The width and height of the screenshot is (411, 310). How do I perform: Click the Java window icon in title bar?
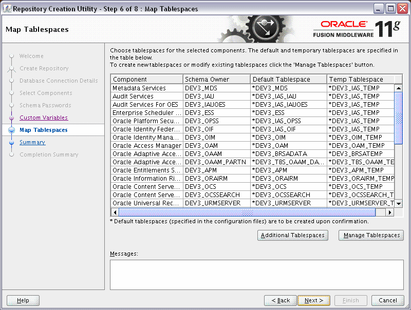coord(7,9)
